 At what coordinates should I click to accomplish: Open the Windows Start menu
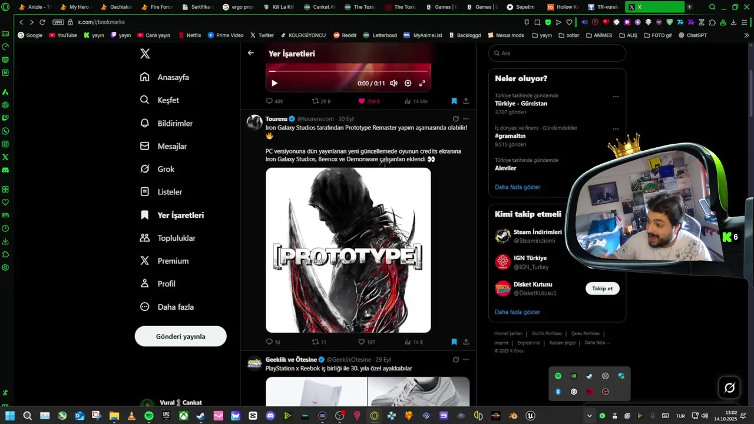[10, 416]
